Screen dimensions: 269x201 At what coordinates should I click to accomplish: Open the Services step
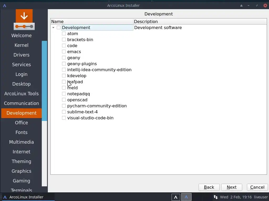coord(22,65)
